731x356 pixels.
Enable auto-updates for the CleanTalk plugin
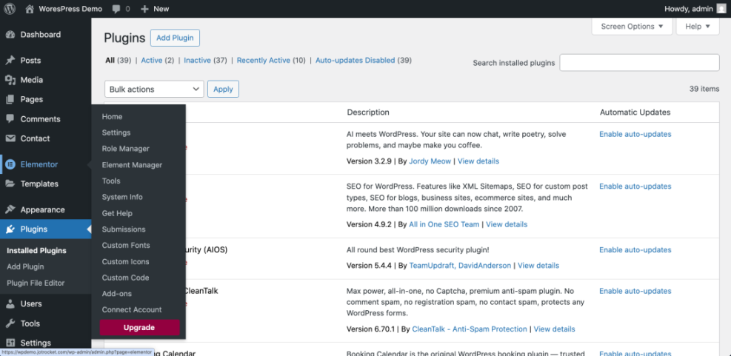(635, 291)
